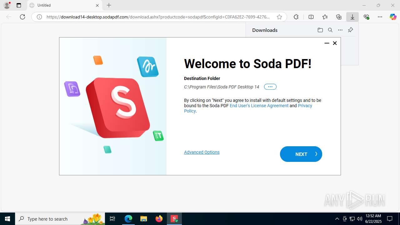
Task: Browse for destination folder with ellipsis button
Action: (x=270, y=87)
